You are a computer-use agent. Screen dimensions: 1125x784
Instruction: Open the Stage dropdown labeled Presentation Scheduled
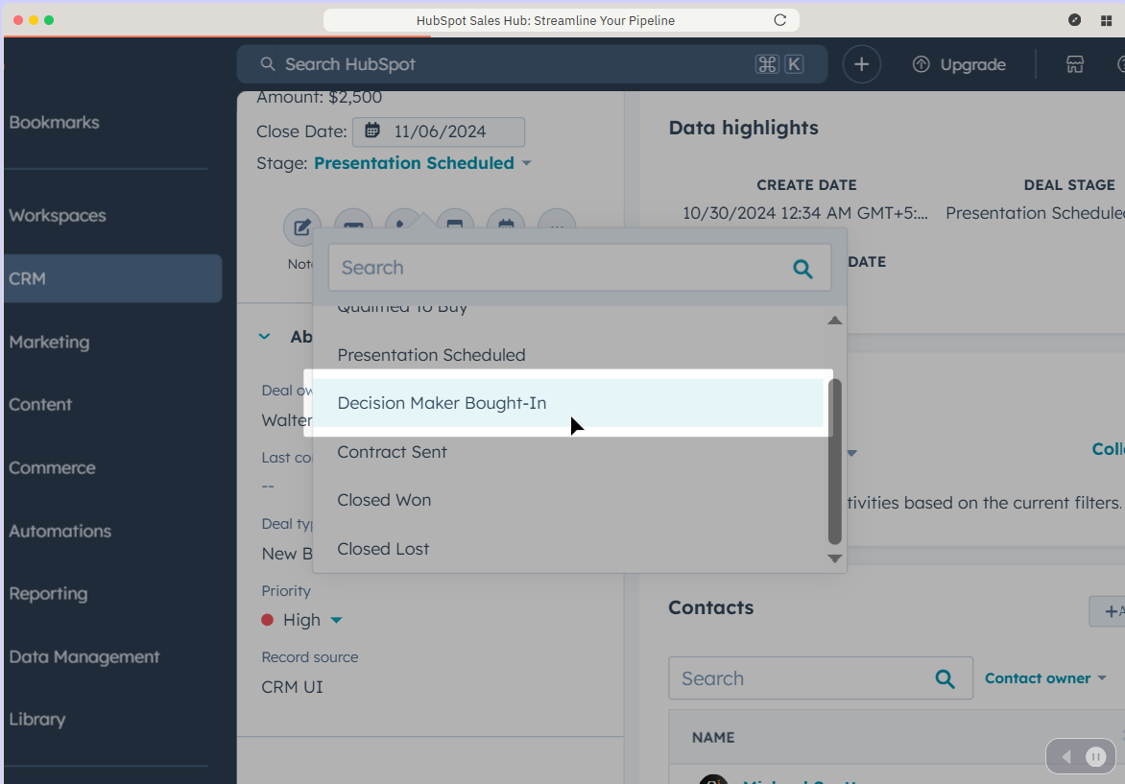point(413,163)
